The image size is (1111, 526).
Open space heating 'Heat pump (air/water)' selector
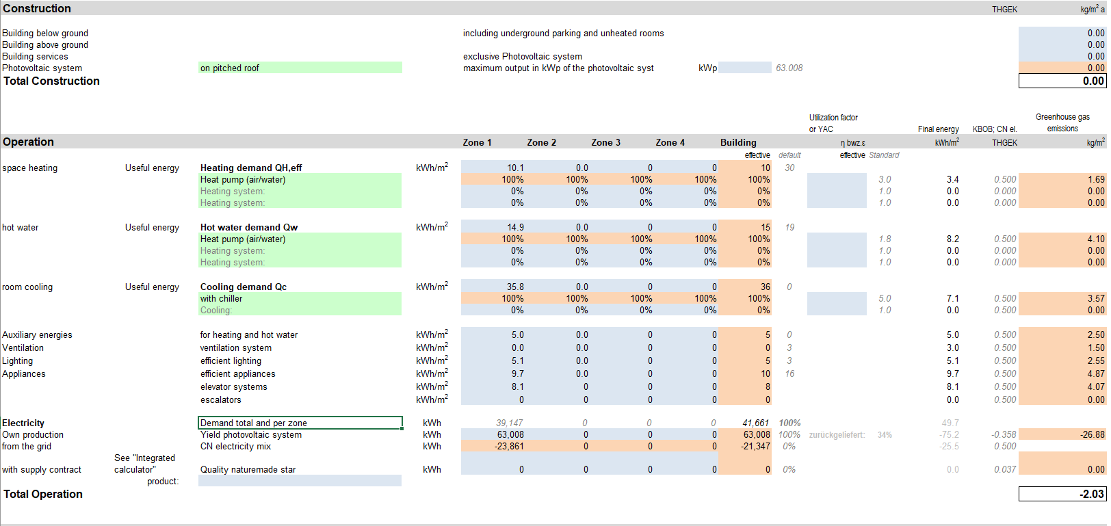pyautogui.click(x=300, y=180)
